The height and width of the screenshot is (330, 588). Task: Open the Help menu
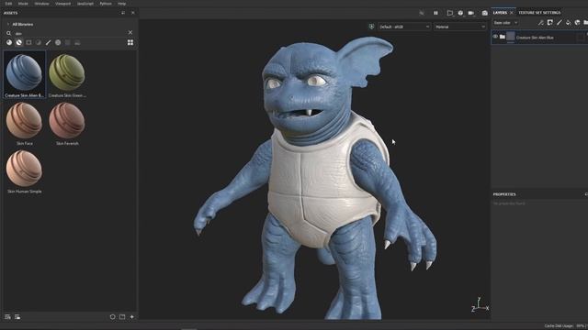tap(121, 4)
